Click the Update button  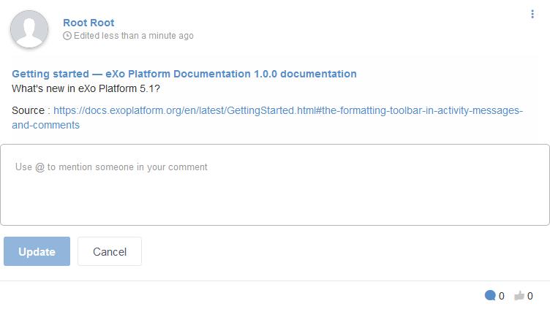click(x=37, y=251)
